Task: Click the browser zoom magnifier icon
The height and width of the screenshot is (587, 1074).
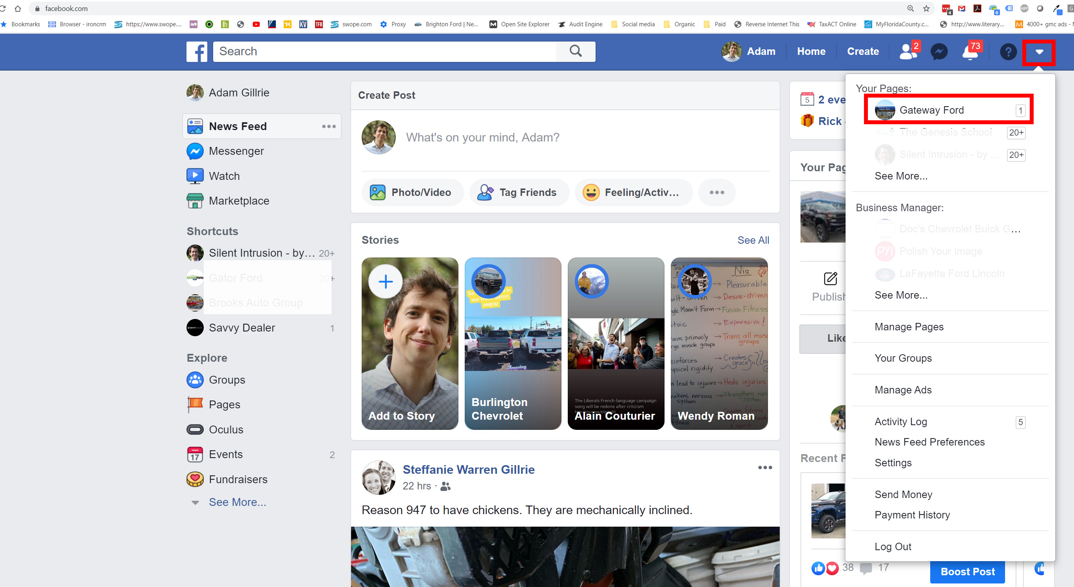Action: point(911,8)
